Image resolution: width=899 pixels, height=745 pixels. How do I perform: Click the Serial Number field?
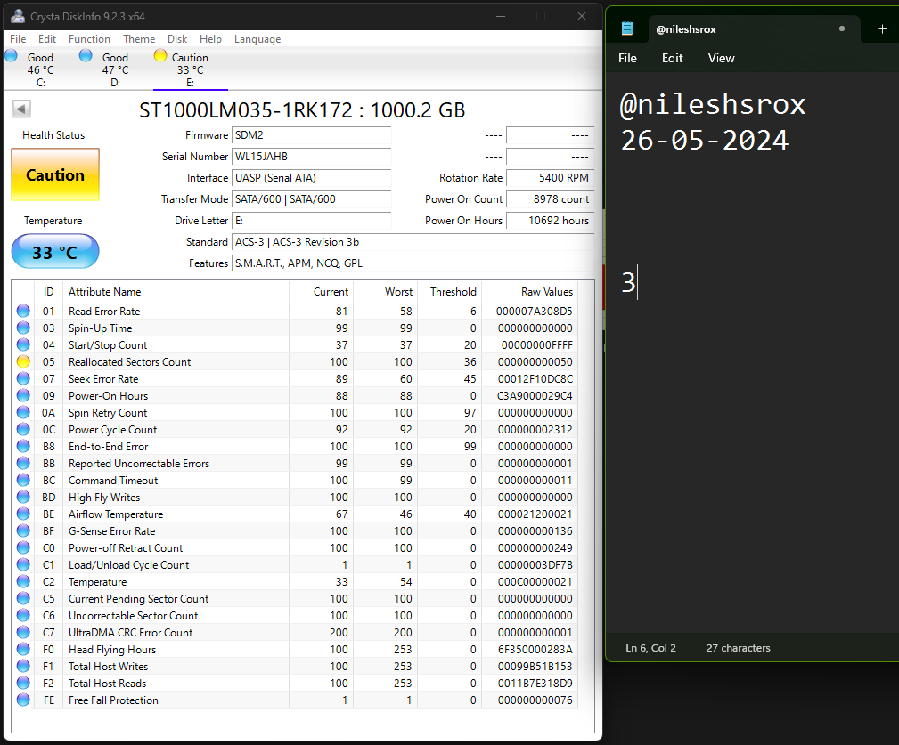point(311,157)
